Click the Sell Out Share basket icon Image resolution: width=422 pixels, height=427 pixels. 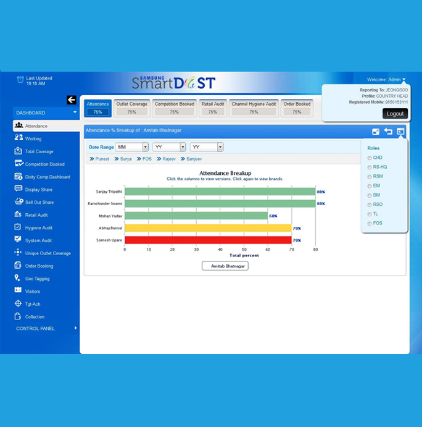[x=19, y=201]
